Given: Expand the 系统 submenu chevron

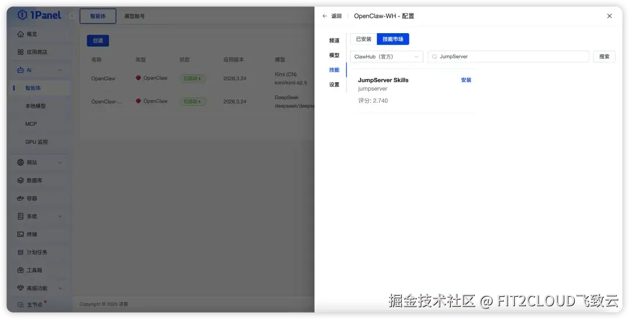Looking at the screenshot, I should click(60, 217).
